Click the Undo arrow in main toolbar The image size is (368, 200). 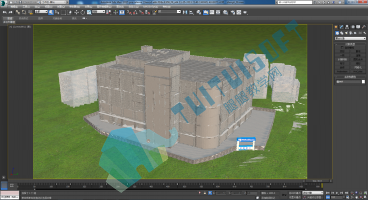(4, 12)
